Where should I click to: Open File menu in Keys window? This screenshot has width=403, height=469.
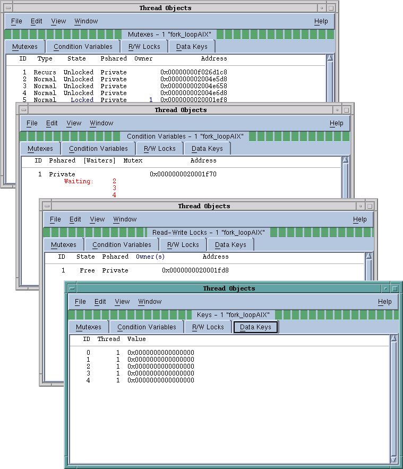[80, 301]
